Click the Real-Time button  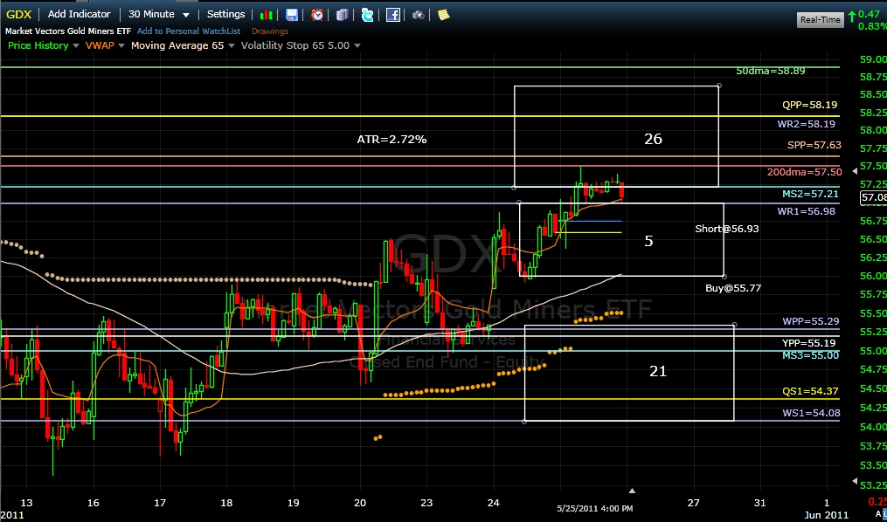pos(821,20)
